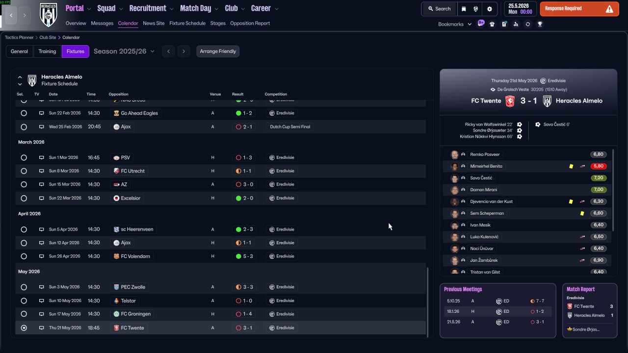Switch to the Training calendar view

[x=48, y=51]
